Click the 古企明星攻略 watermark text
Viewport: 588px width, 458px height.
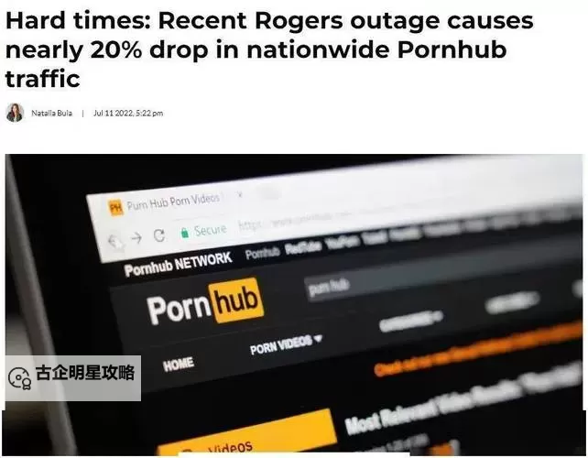[85, 373]
